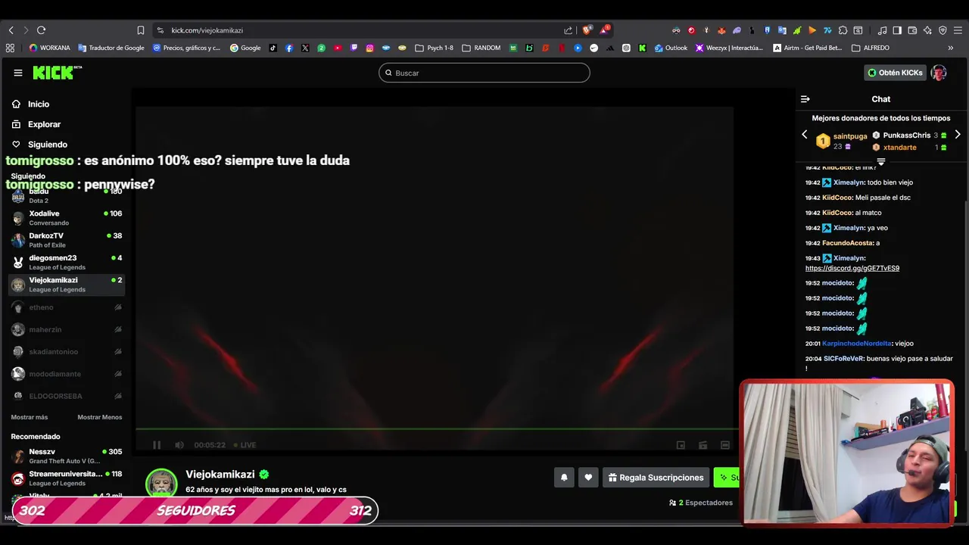This screenshot has width=969, height=545.
Task: Open user profile avatar menu
Action: (x=939, y=73)
